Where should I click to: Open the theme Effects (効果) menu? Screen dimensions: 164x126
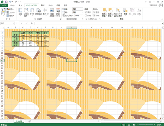tap(10, 16)
